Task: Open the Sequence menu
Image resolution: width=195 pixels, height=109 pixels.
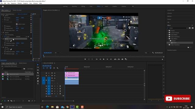Action: 13,3
